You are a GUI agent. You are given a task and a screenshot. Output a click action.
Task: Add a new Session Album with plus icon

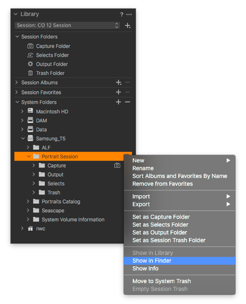click(118, 83)
